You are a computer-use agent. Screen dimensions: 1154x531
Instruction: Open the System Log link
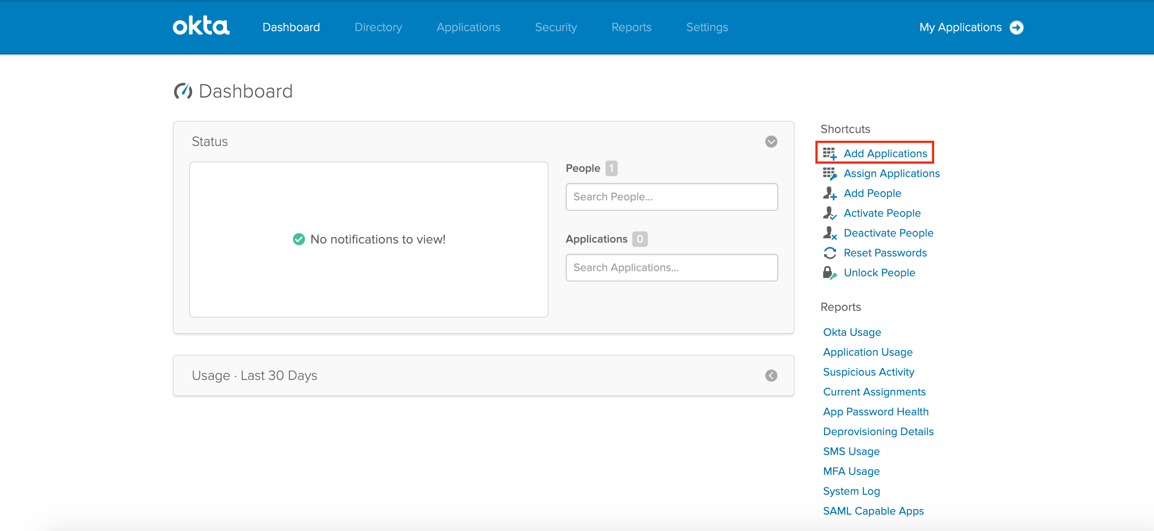click(851, 491)
